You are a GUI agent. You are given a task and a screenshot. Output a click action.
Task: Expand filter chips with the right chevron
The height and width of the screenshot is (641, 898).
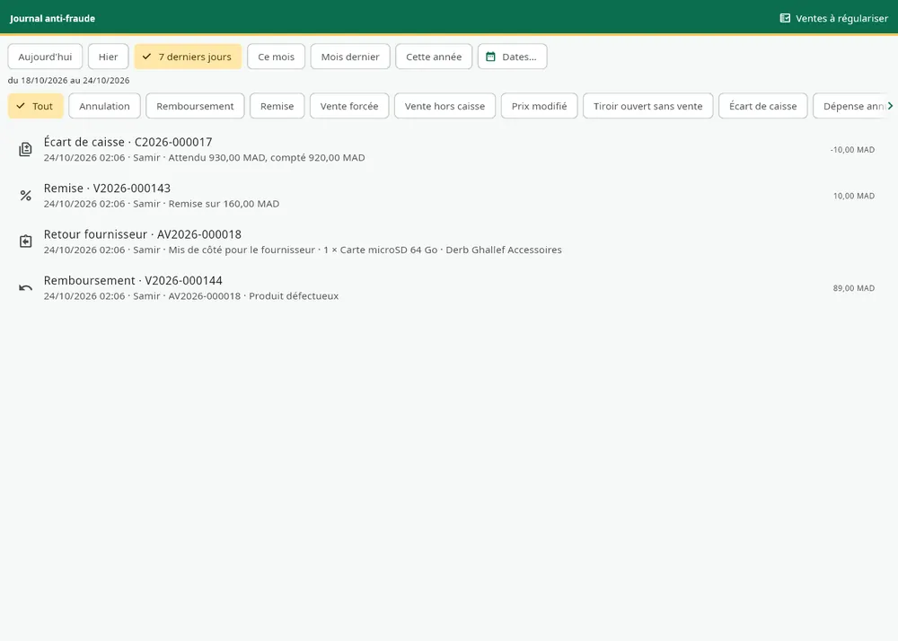[890, 106]
